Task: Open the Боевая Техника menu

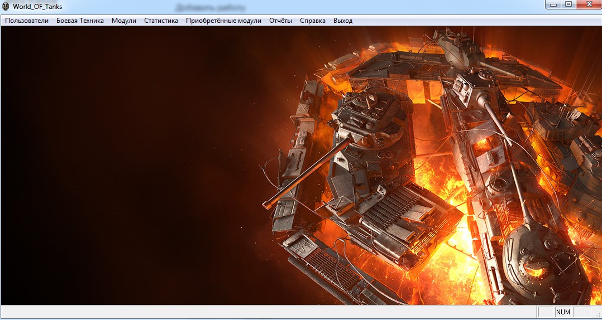Action: [80, 21]
